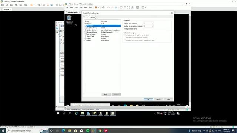The width and height of the screenshot is (237, 133).
Task: Click the host search box Escribe aquí para buscar
Action: [x=27, y=130]
